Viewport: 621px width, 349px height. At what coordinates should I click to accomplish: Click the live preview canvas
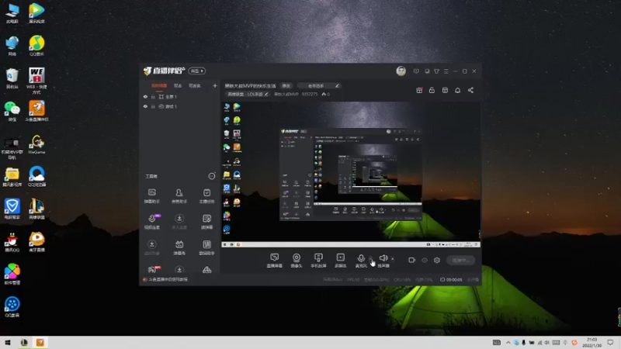click(351, 174)
